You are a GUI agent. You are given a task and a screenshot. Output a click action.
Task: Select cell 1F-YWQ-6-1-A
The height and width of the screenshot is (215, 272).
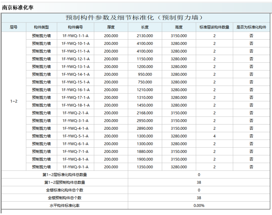tap(76, 144)
